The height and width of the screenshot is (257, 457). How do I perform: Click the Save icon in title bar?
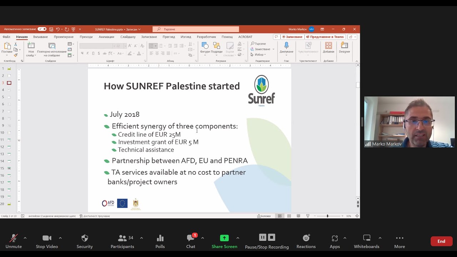coord(51,29)
